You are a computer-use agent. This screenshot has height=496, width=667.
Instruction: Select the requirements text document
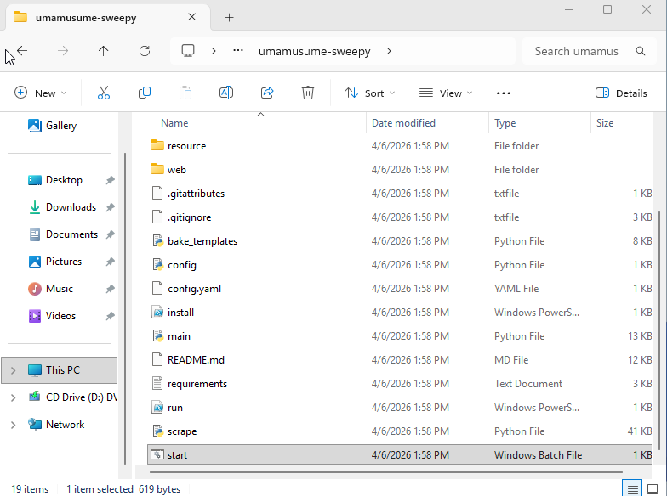[x=400, y=384]
